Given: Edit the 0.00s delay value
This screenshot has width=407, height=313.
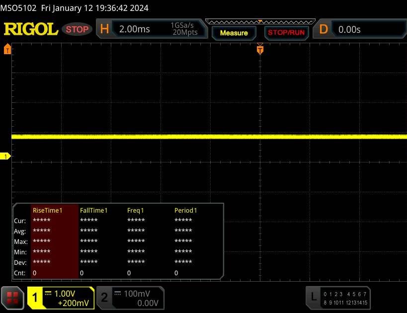Looking at the screenshot, I should 349,30.
